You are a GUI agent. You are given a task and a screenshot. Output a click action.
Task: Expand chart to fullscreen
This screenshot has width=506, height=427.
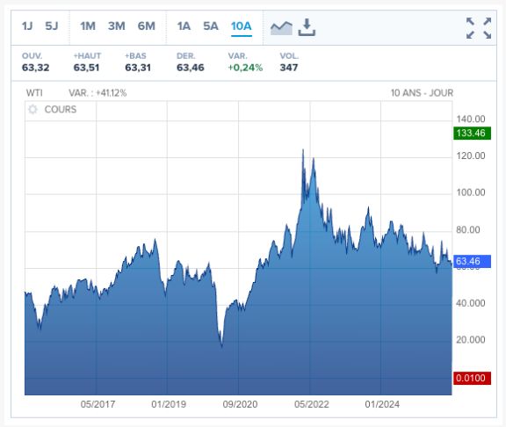coord(479,28)
